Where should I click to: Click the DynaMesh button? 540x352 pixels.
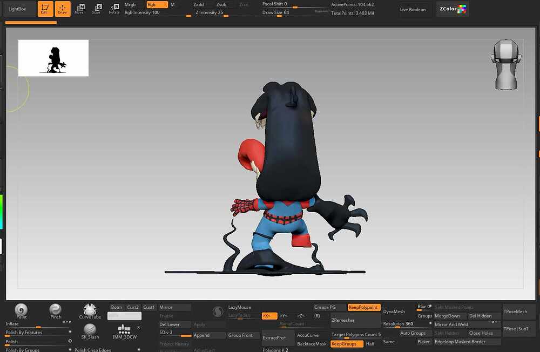(394, 312)
